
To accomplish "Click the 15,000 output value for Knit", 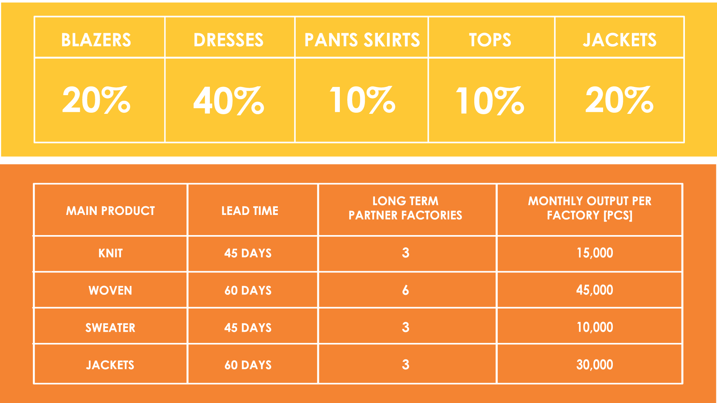I will click(x=595, y=253).
